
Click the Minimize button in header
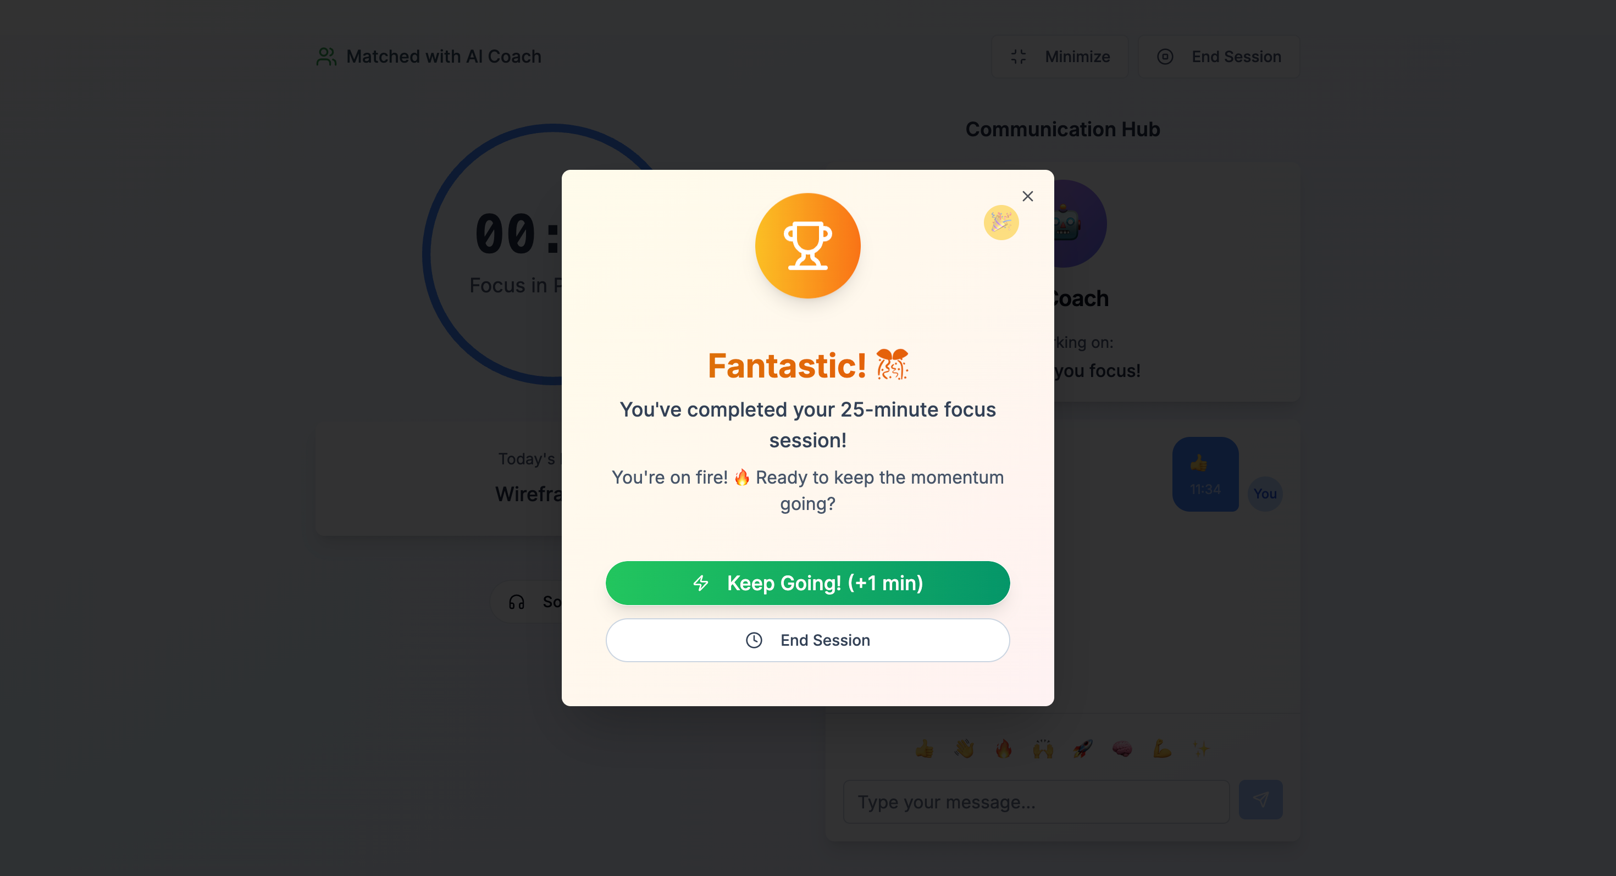tap(1060, 57)
